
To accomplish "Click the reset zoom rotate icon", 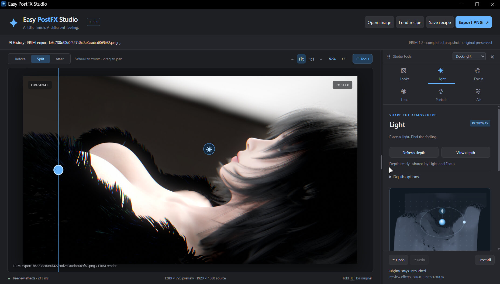I will (x=344, y=59).
